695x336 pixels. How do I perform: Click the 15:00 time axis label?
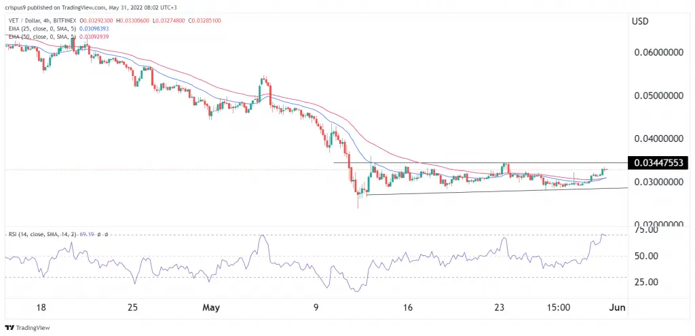coord(558,307)
